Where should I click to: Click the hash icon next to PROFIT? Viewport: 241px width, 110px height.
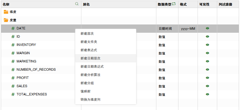[13, 78]
